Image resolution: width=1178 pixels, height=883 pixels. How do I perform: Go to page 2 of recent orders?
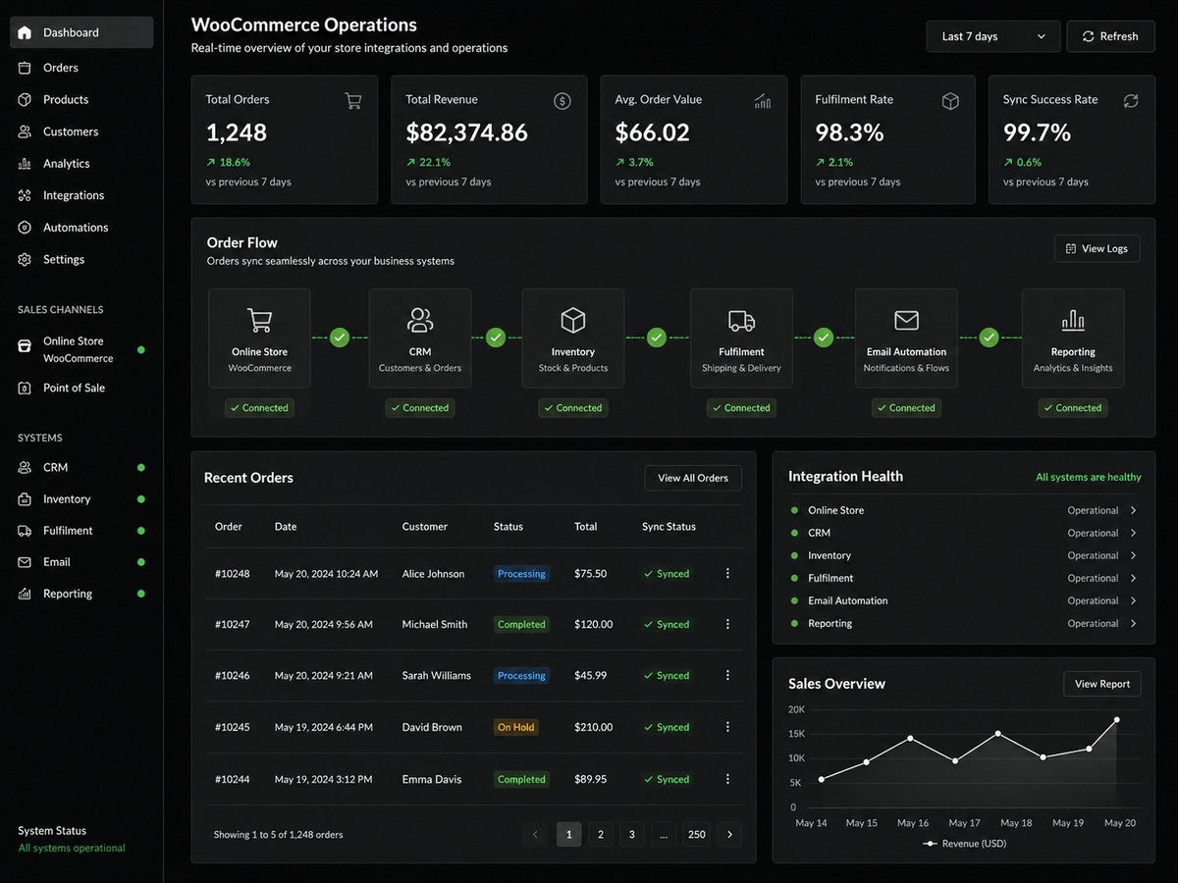pyautogui.click(x=600, y=835)
